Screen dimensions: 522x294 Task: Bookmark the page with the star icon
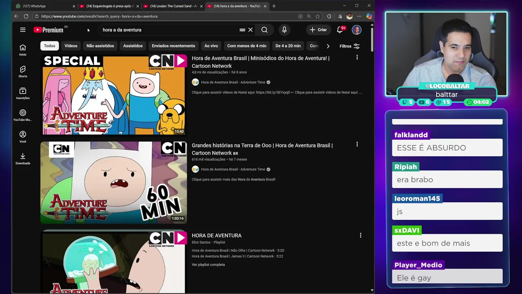[318, 16]
